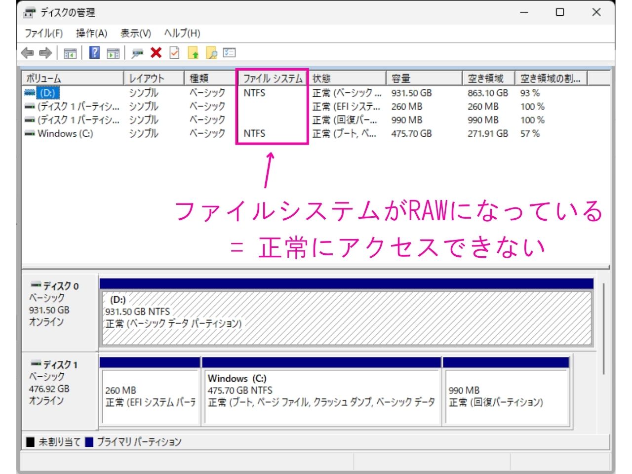The width and height of the screenshot is (632, 474).
Task: Sort by the 状態 column header
Action: (347, 78)
